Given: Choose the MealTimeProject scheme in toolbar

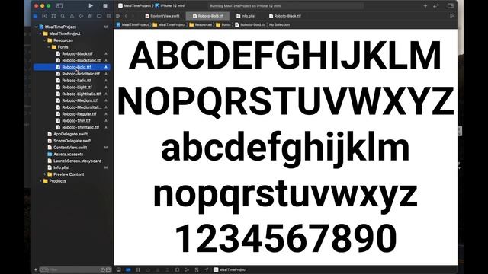Looking at the screenshot, I should tap(134, 5).
